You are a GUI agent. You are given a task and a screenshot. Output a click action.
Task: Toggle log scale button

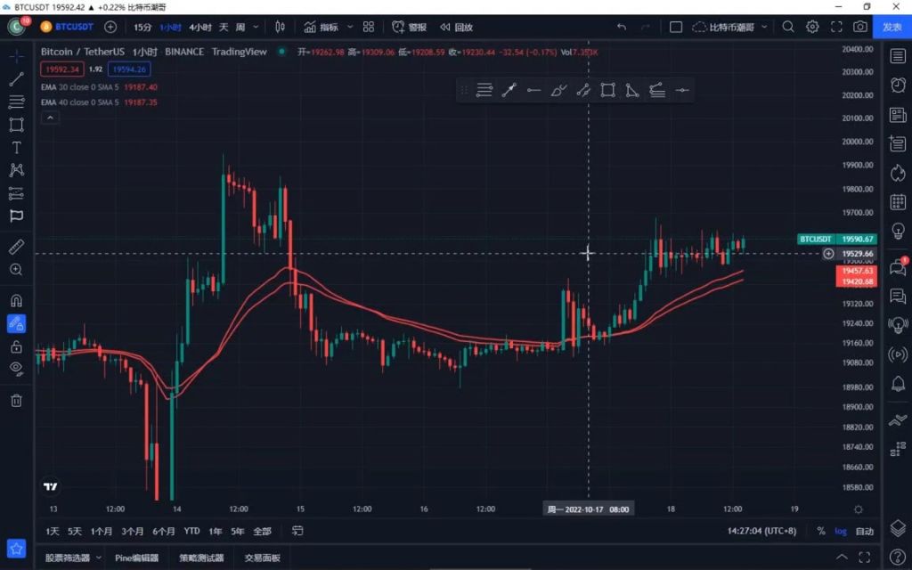pos(841,531)
